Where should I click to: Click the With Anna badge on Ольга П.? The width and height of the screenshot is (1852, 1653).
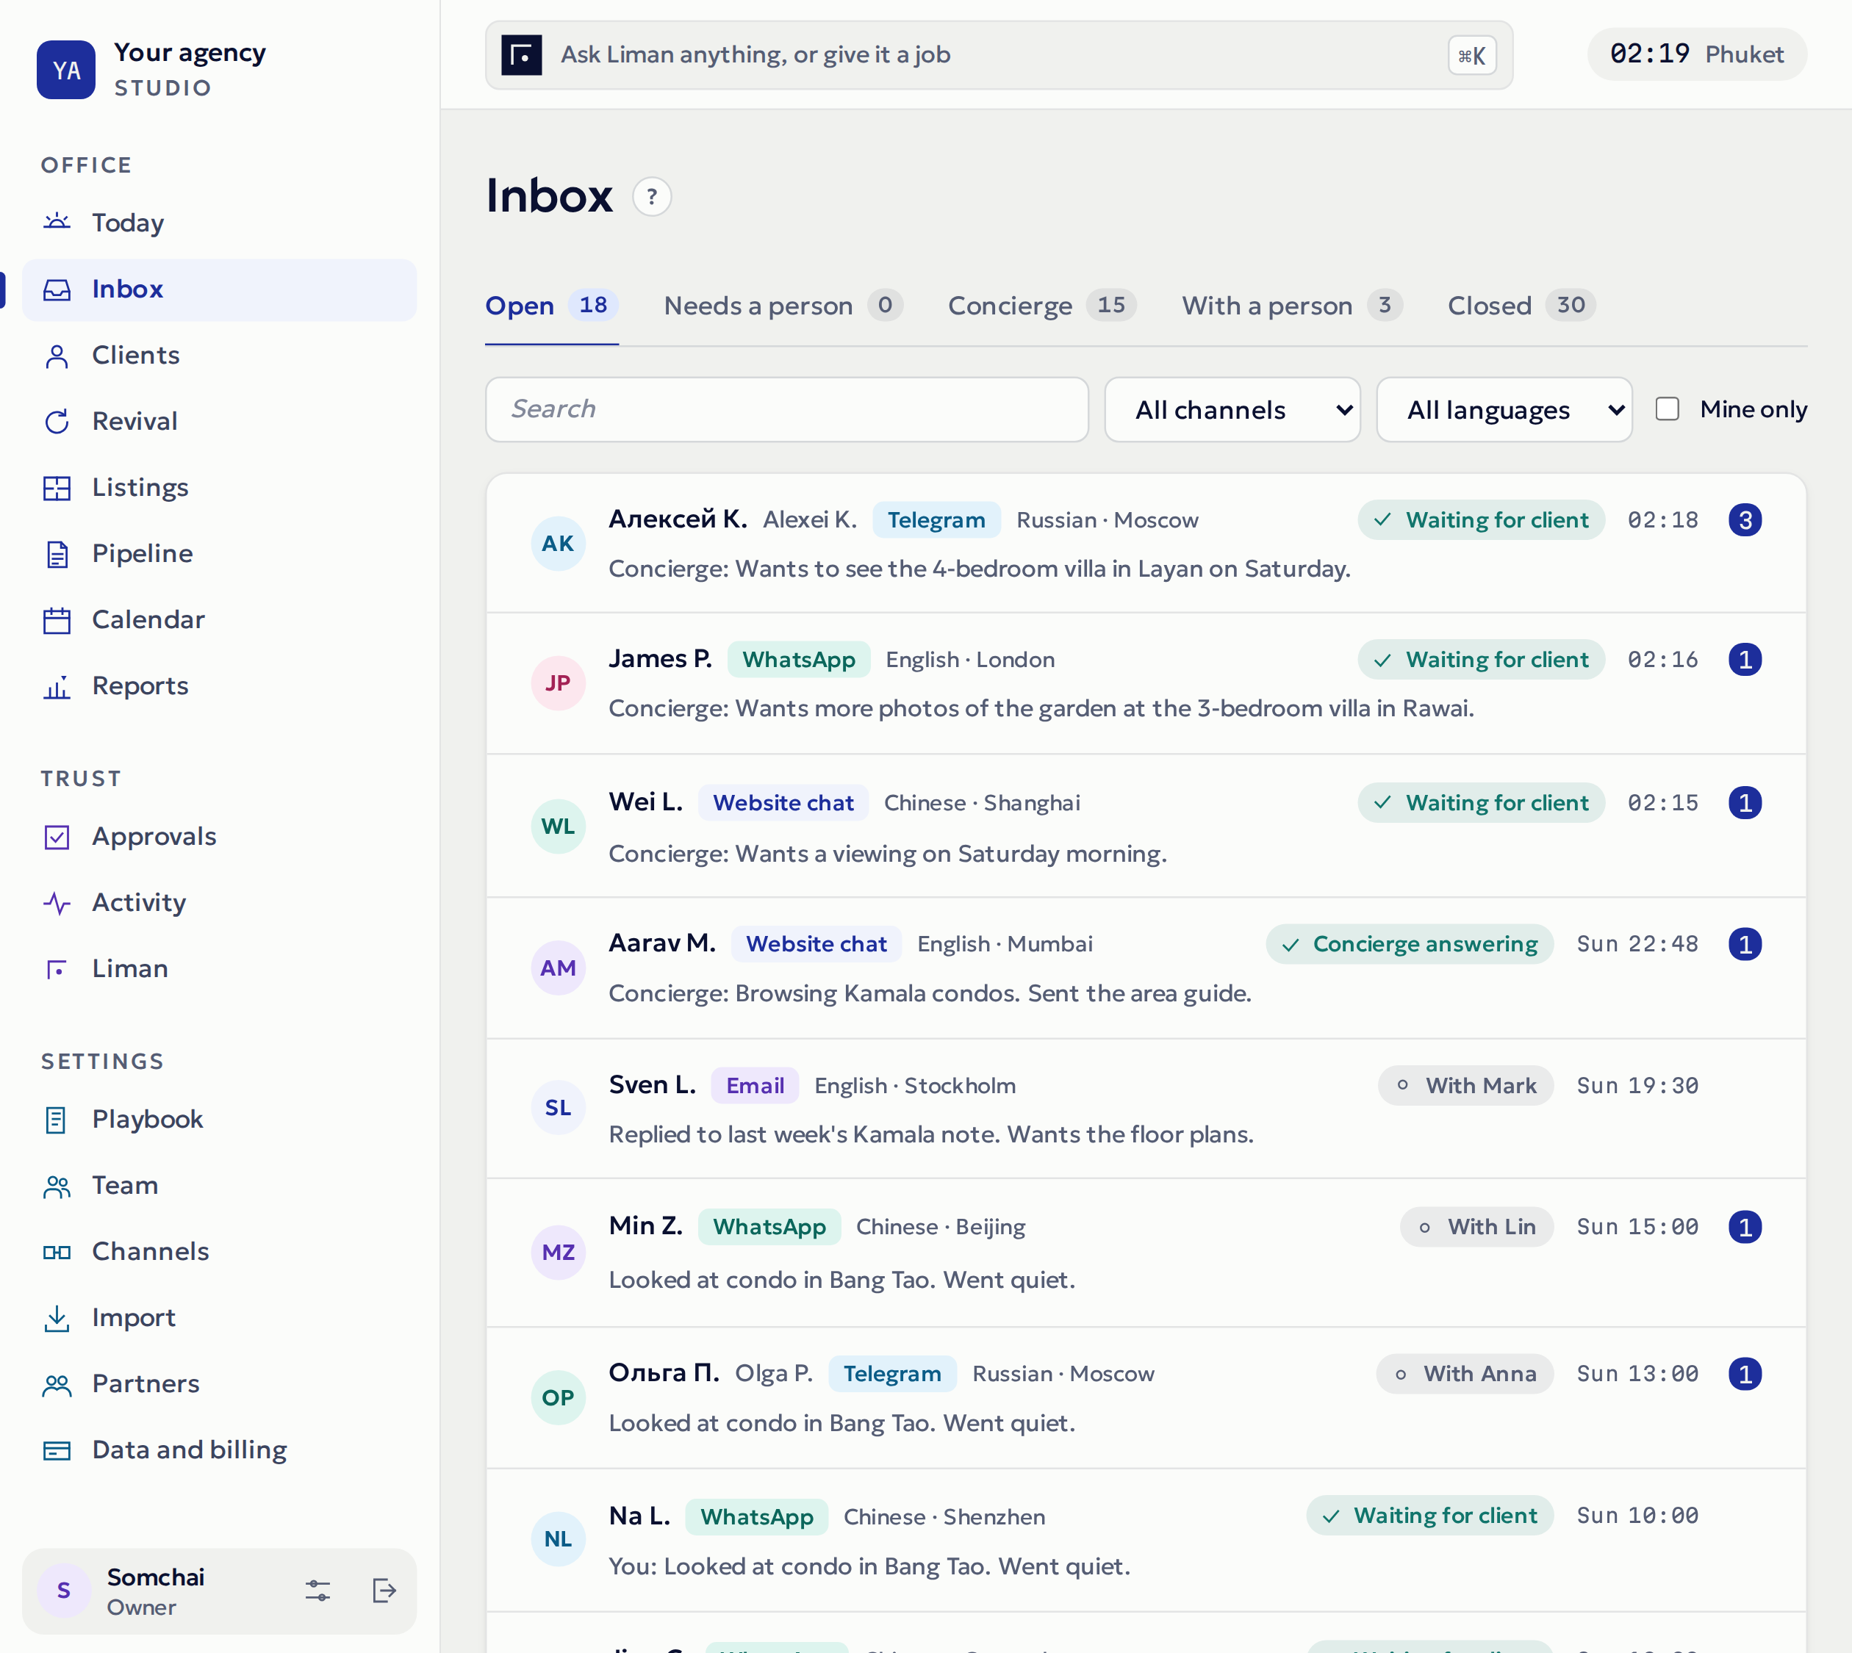click(x=1465, y=1374)
